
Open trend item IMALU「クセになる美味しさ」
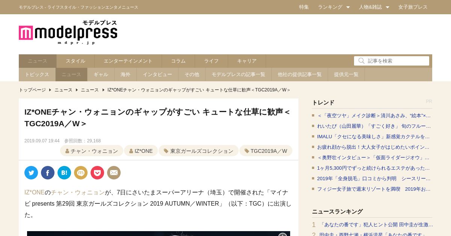[x=374, y=137]
